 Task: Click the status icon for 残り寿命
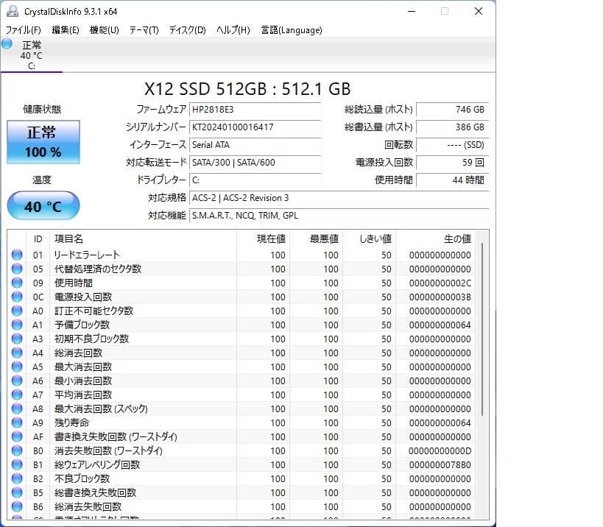pyautogui.click(x=17, y=423)
